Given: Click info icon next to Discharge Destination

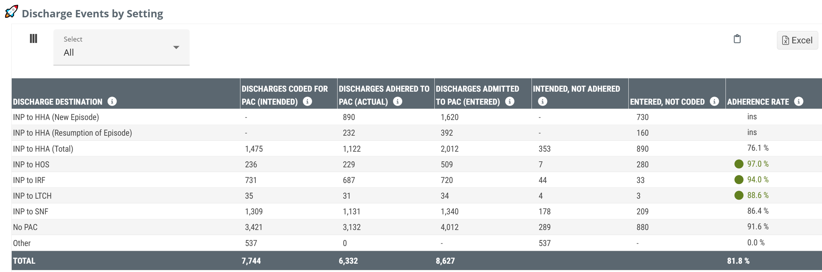Looking at the screenshot, I should coord(112,101).
